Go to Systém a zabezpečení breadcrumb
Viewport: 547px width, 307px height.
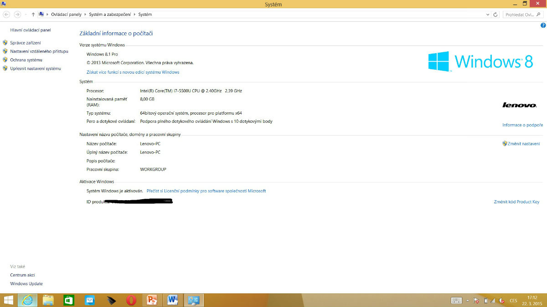point(110,15)
